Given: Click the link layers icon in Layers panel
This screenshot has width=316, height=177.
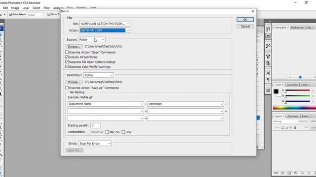Looking at the screenshot, I should [276, 173].
